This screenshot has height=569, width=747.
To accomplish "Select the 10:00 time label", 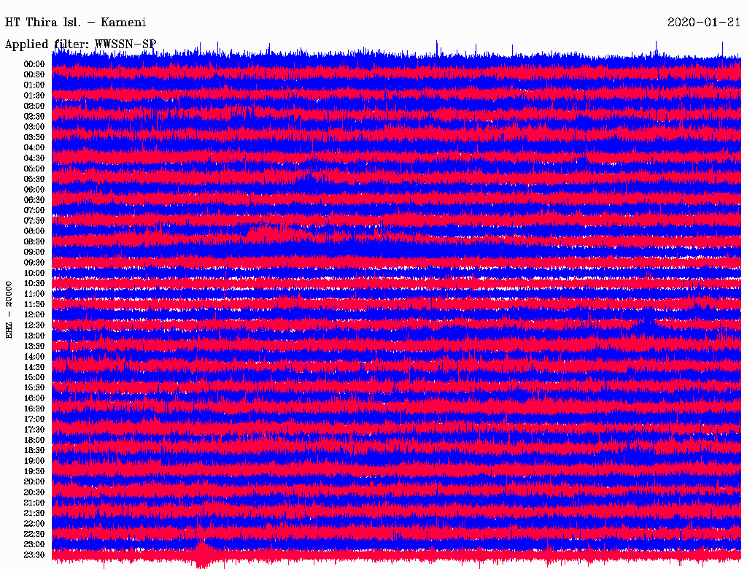I will point(34,273).
